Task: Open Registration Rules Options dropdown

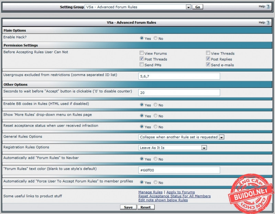Action: [x=204, y=148]
